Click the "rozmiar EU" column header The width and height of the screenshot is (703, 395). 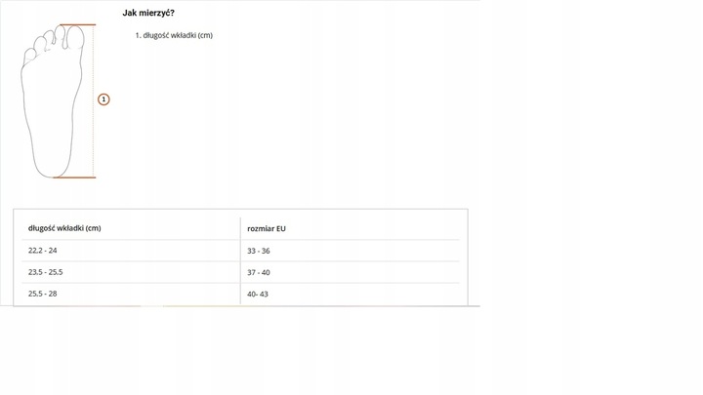click(267, 228)
